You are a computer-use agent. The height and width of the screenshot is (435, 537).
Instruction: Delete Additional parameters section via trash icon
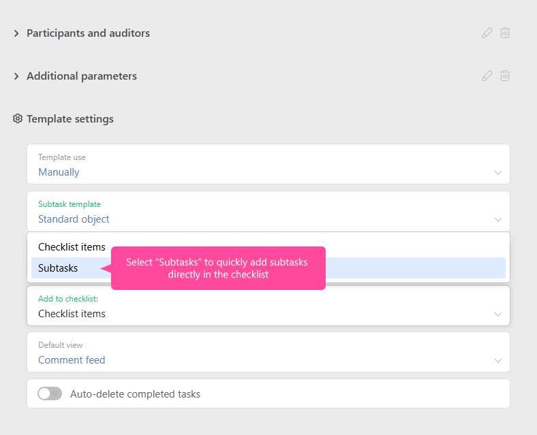505,76
